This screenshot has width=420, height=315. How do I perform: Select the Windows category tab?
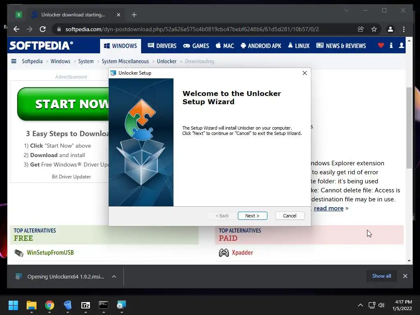(x=120, y=46)
